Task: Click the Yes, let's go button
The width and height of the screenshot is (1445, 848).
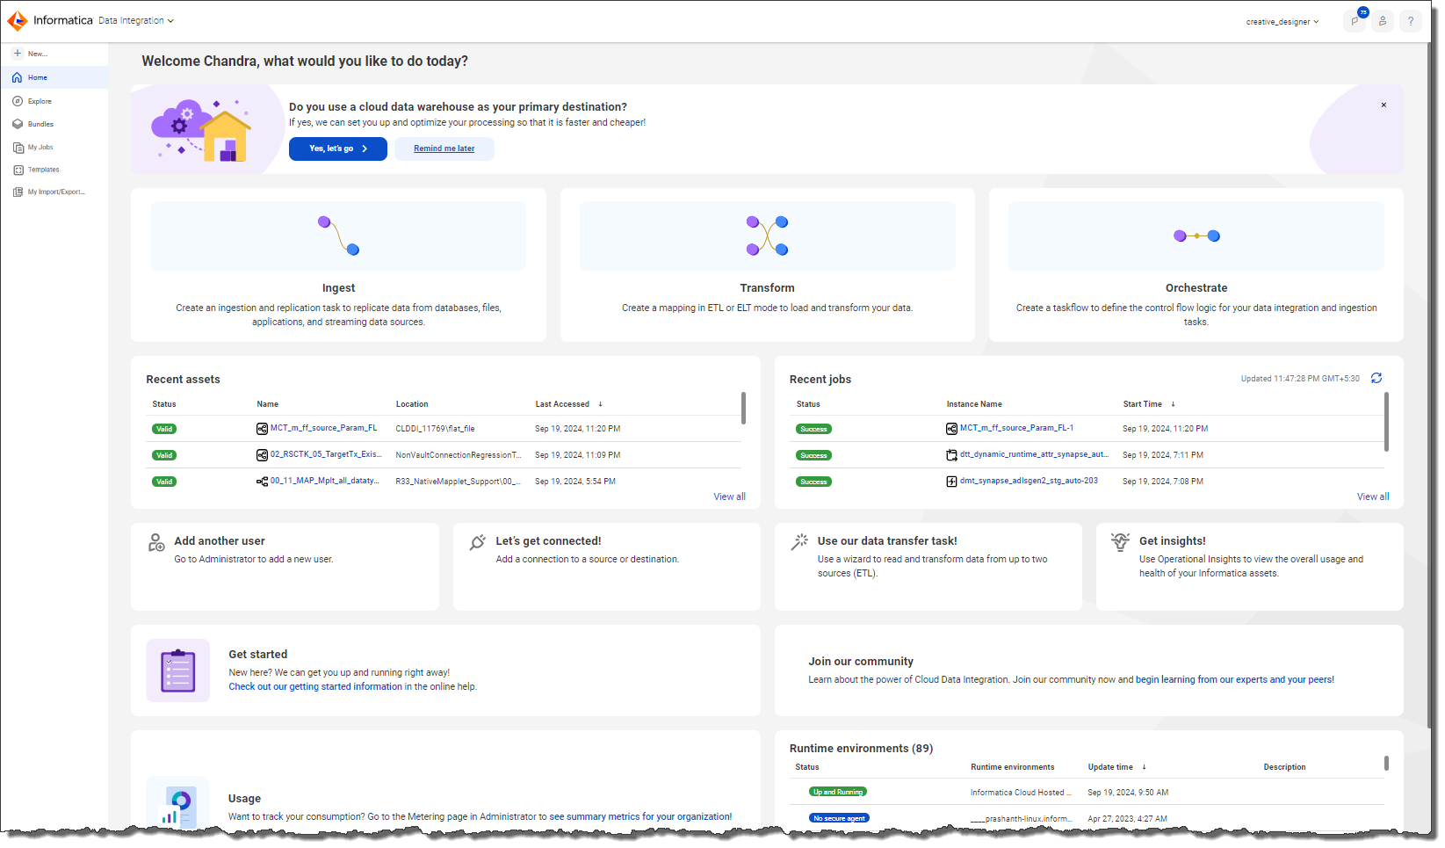Action: (338, 149)
